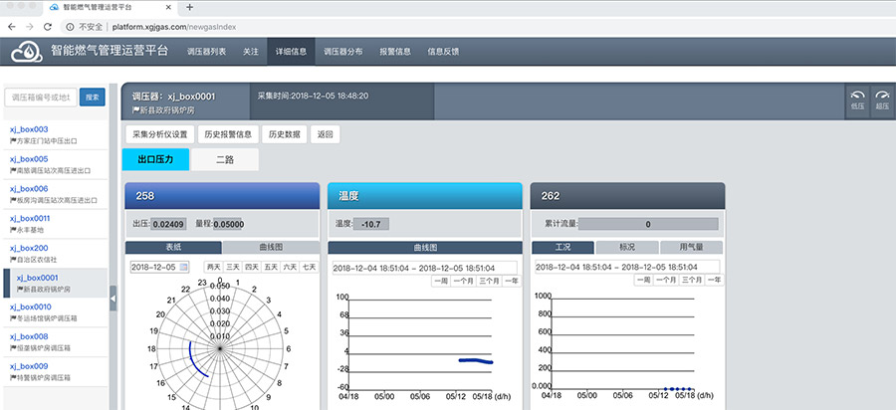This screenshot has width=896, height=410.
Task: Select xj_box008 in the sidebar list
Action: [x=56, y=342]
